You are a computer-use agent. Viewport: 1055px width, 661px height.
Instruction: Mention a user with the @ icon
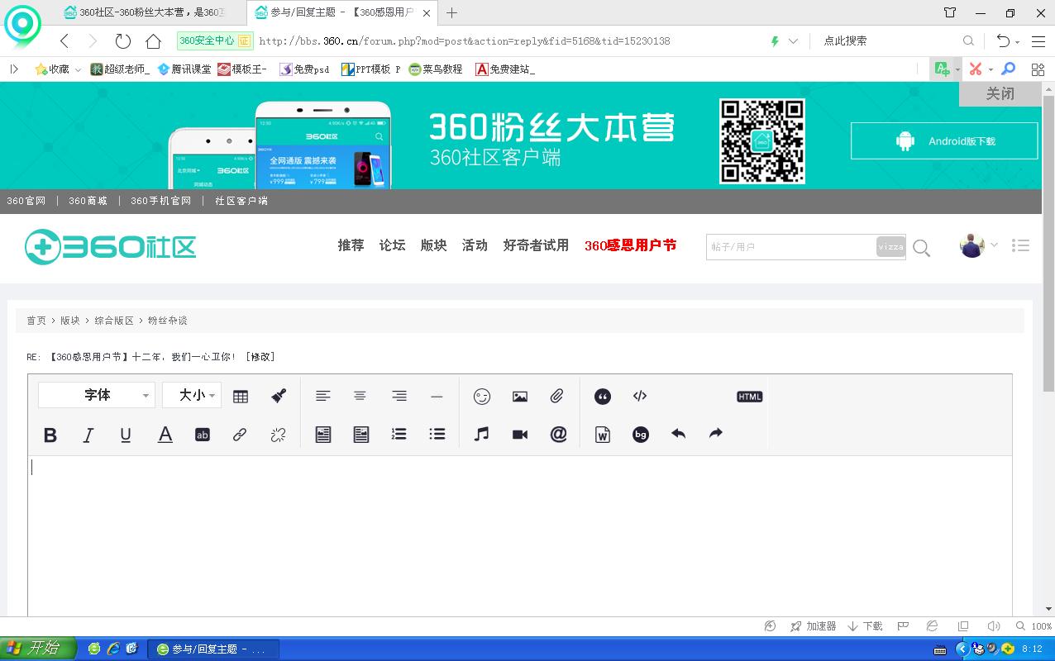[x=559, y=434]
